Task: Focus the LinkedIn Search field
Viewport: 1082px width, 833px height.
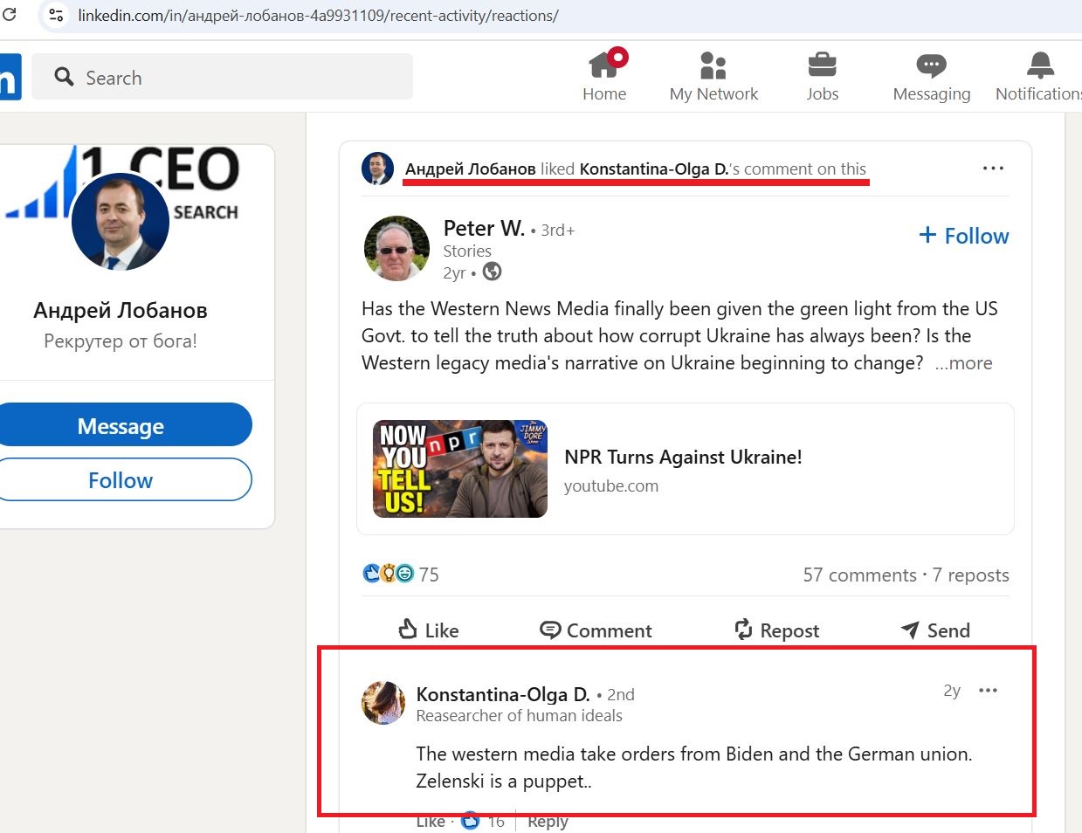Action: [x=222, y=78]
